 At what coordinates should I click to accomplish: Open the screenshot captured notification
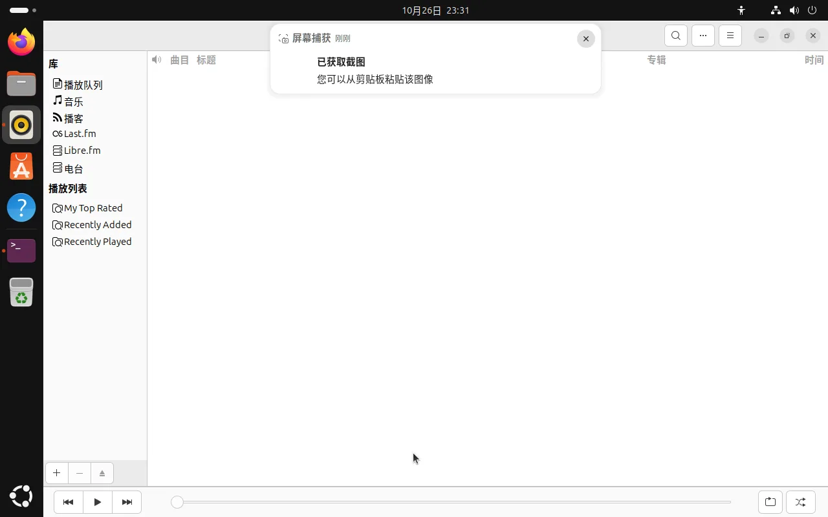click(435, 59)
